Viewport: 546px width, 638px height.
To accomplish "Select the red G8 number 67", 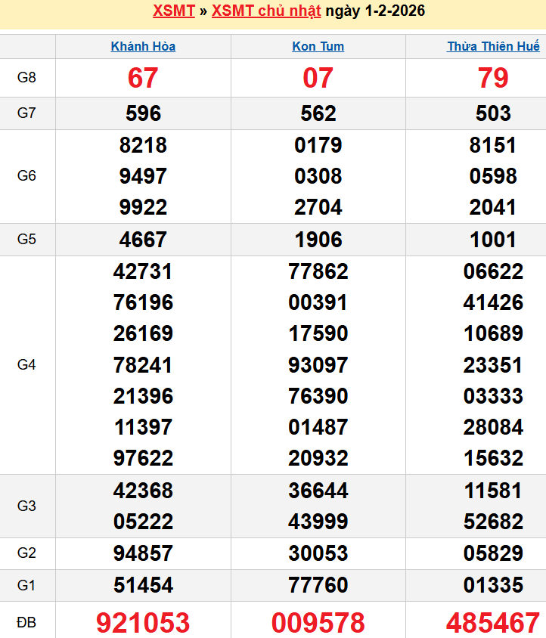I will point(143,78).
